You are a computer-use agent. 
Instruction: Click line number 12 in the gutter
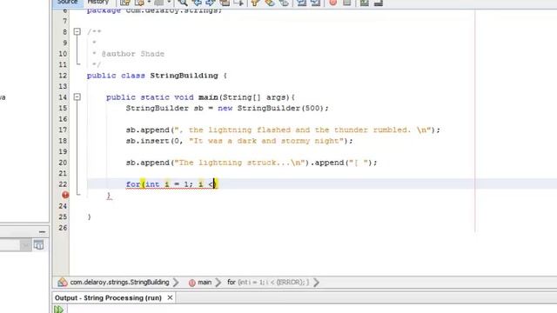(x=63, y=76)
